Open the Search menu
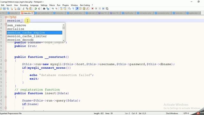The width and height of the screenshot is (204, 115). click(9, 5)
